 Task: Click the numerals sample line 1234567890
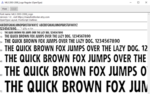pos(16,28)
